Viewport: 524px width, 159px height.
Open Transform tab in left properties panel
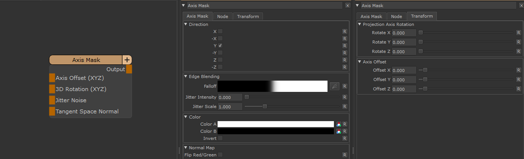[x=248, y=16]
